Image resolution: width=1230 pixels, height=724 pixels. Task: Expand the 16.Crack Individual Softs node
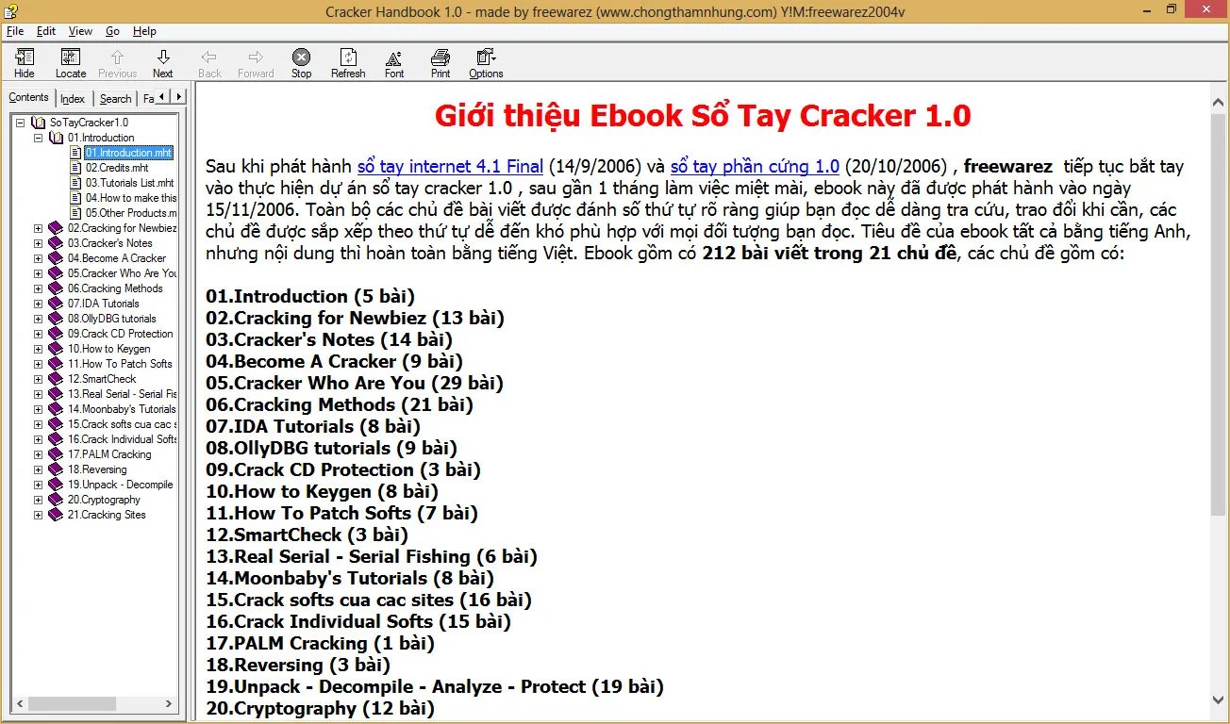38,439
